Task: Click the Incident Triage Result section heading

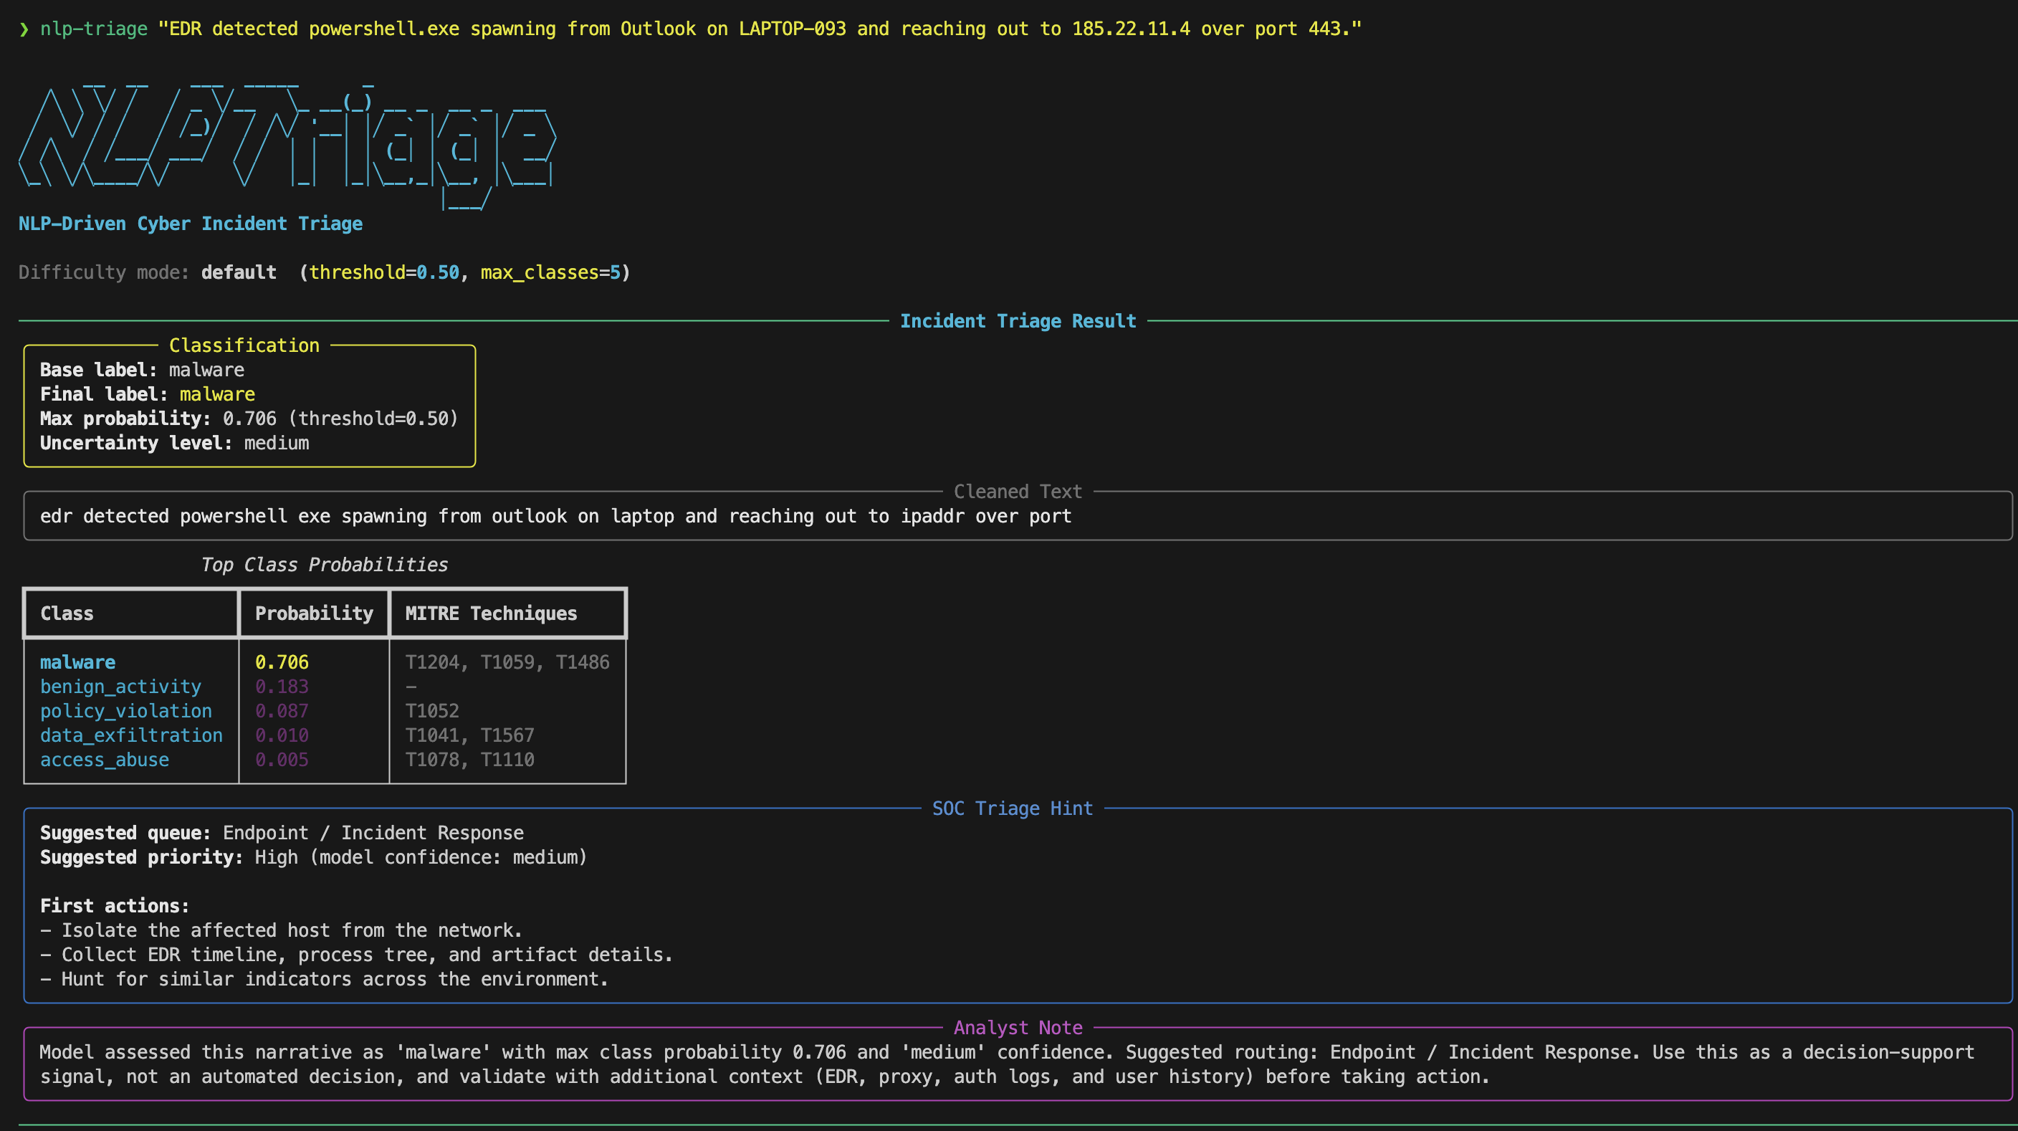Action: pos(1017,321)
